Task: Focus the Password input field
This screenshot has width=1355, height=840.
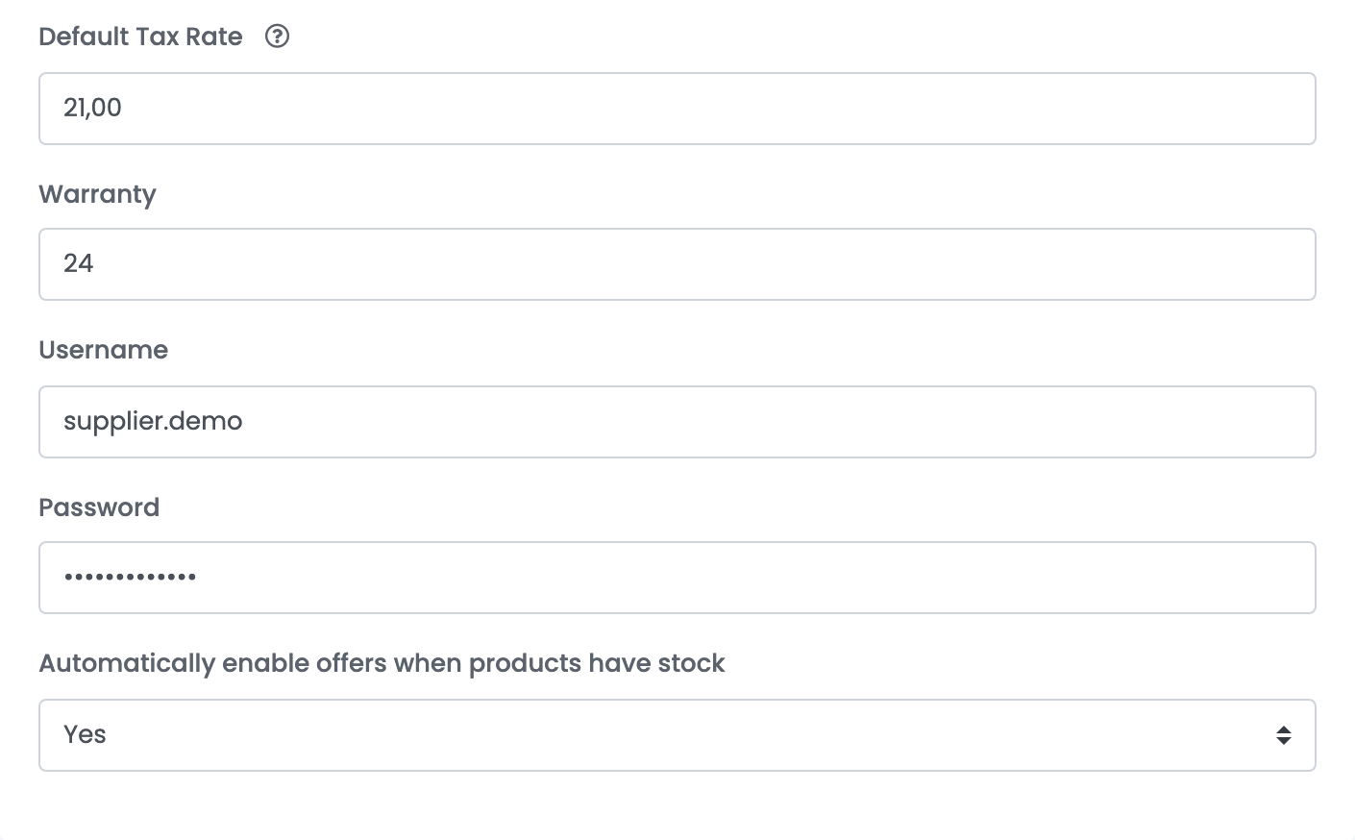Action: pos(677,578)
